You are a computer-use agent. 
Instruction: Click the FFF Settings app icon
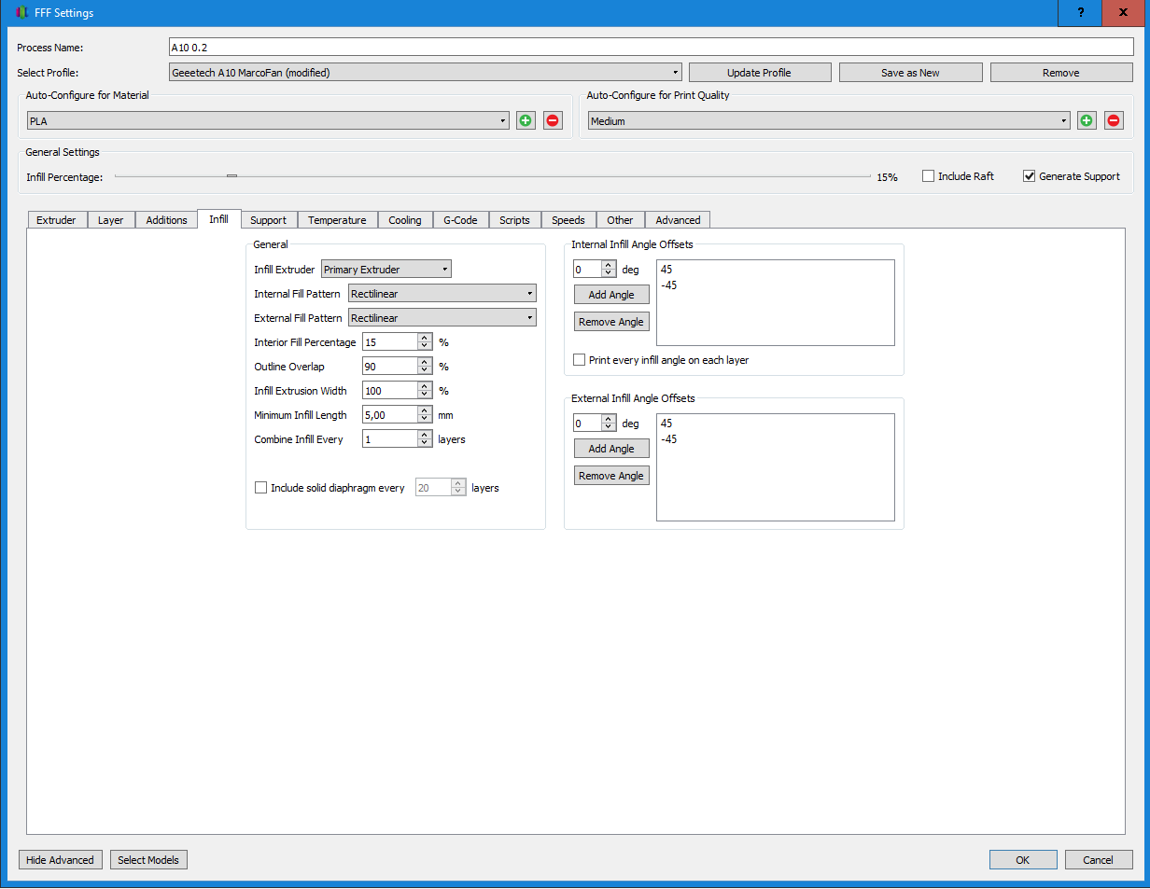click(21, 13)
